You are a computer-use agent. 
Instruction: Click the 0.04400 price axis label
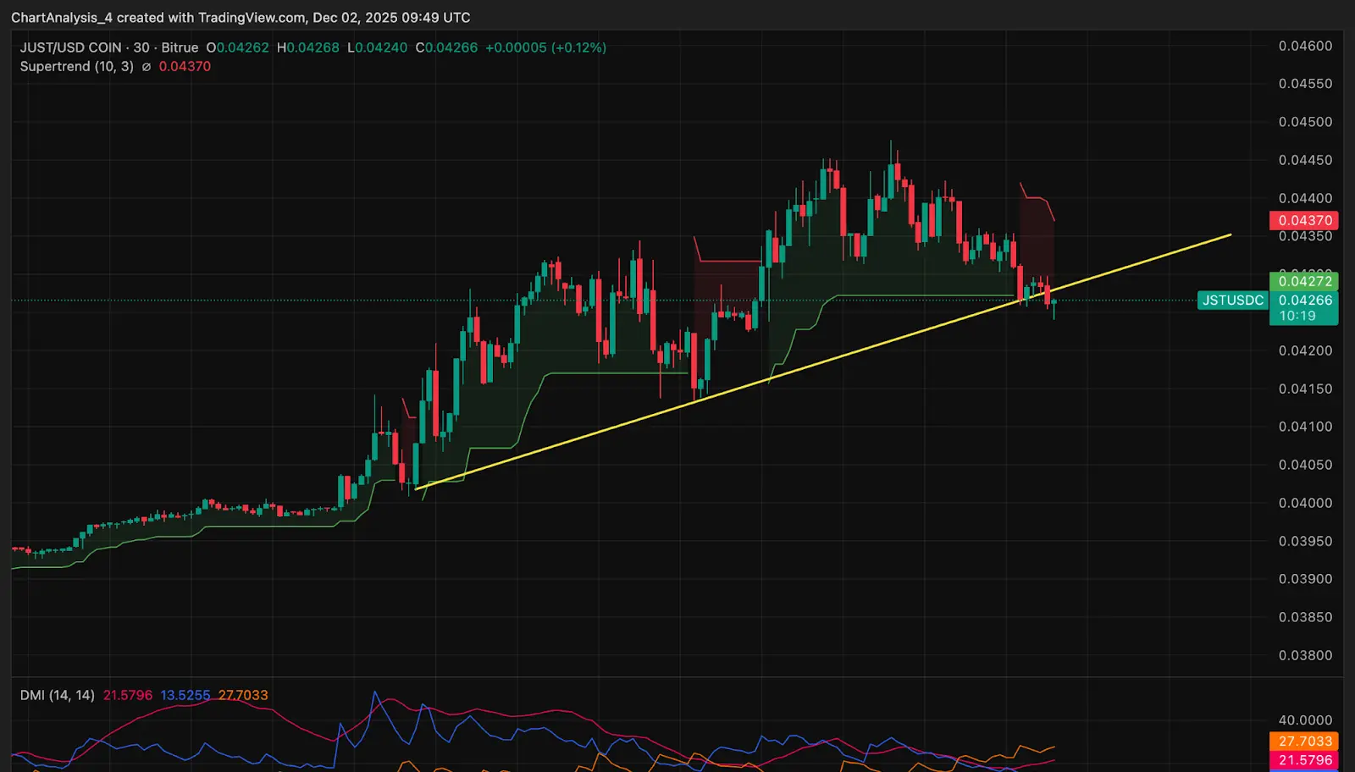(1305, 198)
